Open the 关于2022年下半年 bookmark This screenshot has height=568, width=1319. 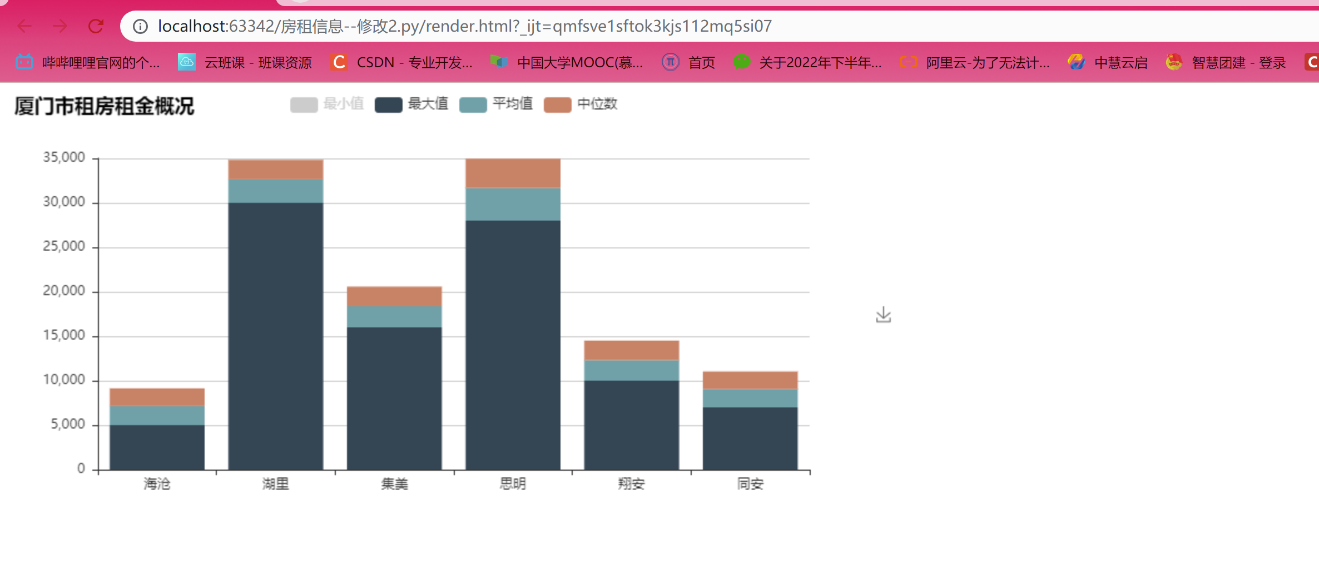click(x=807, y=62)
